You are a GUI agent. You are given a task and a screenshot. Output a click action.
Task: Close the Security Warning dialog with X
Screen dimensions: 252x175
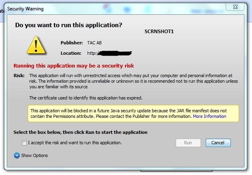(x=235, y=7)
